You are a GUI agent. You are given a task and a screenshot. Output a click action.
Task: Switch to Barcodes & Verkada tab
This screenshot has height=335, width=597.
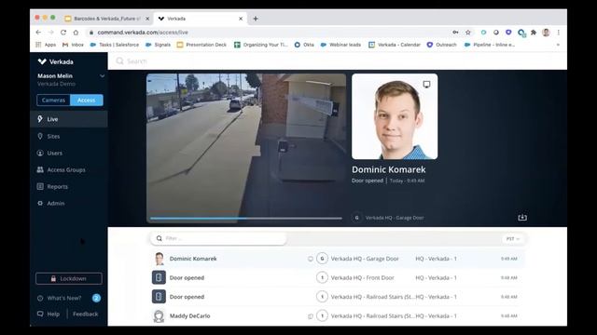(x=106, y=19)
